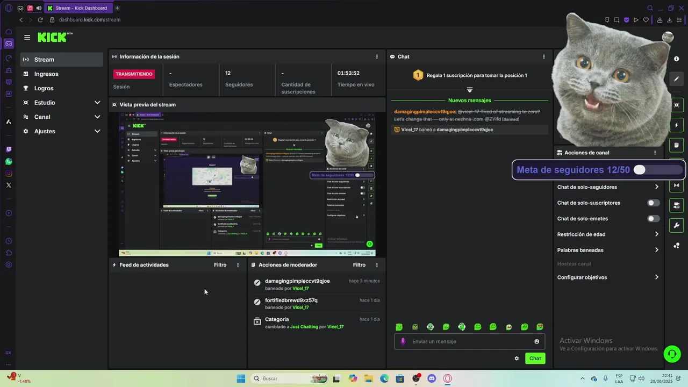Switch to Stream - Kick Dashboard tab
Image resolution: width=688 pixels, height=387 pixels.
[78, 8]
